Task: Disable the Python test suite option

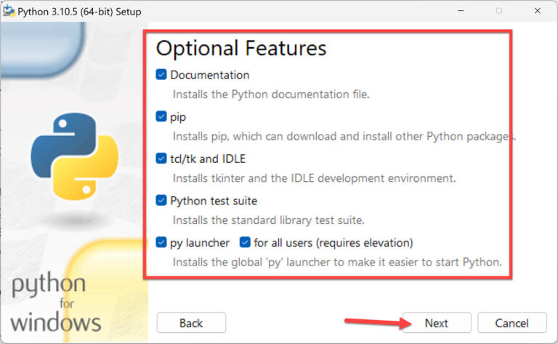Action: (x=161, y=201)
